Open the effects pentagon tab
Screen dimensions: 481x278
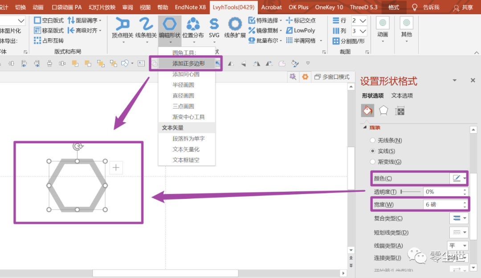coord(383,110)
